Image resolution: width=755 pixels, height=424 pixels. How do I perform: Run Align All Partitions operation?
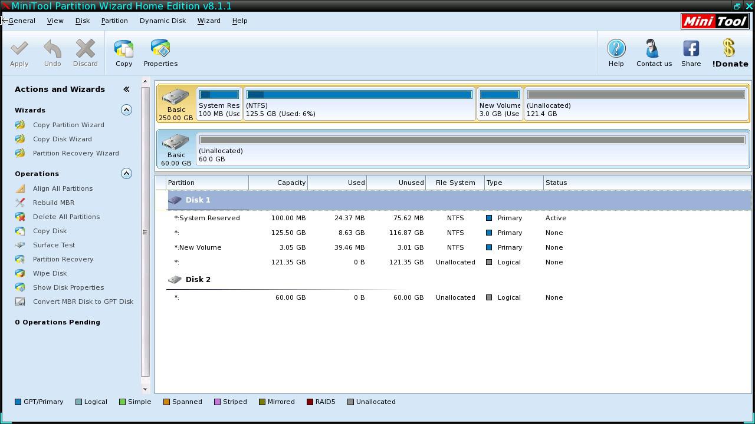[x=63, y=188]
